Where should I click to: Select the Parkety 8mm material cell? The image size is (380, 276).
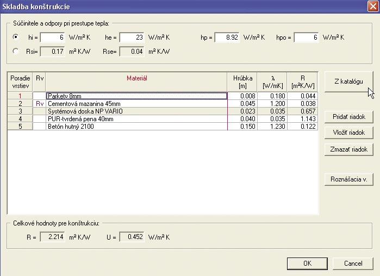[x=136, y=96]
